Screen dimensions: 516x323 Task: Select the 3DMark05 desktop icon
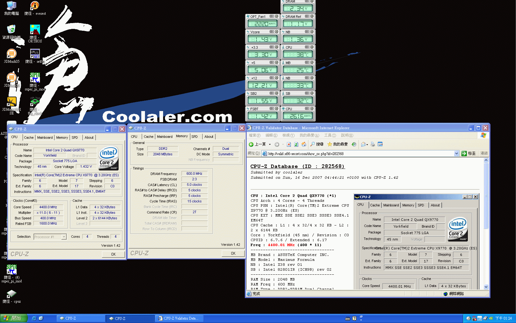[11, 56]
